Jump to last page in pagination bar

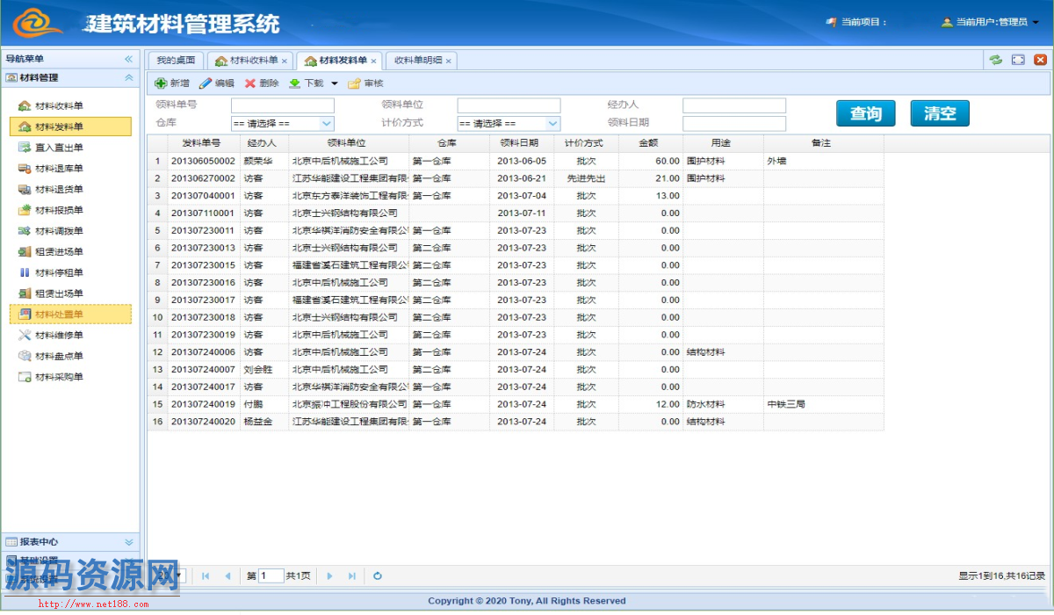tap(351, 576)
